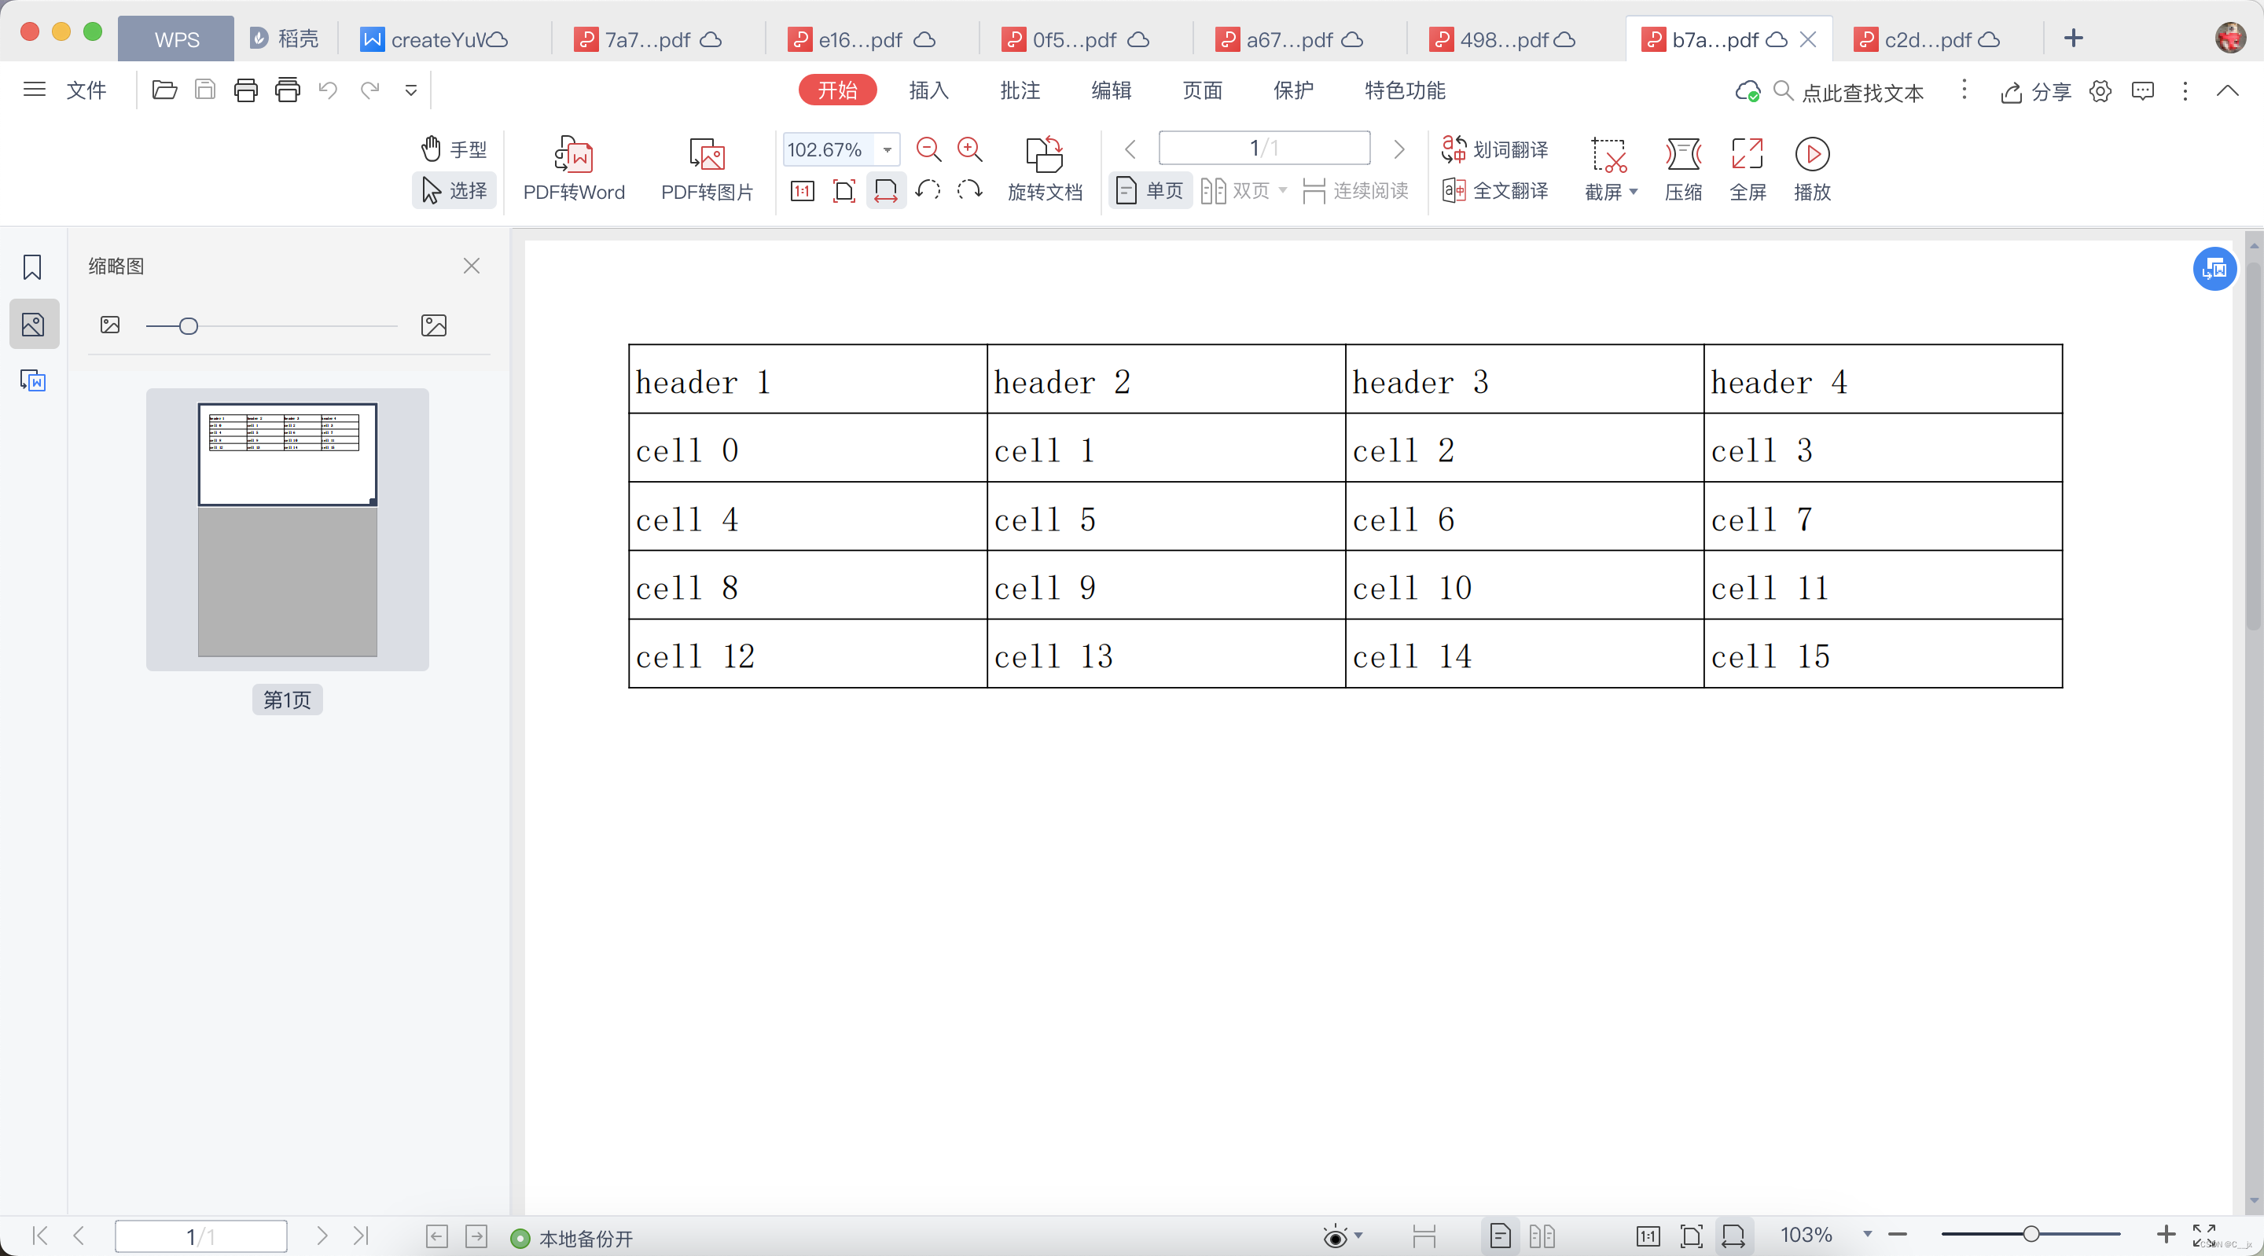Click the PDF转Word converter icon
The height and width of the screenshot is (1256, 2264).
(x=573, y=155)
